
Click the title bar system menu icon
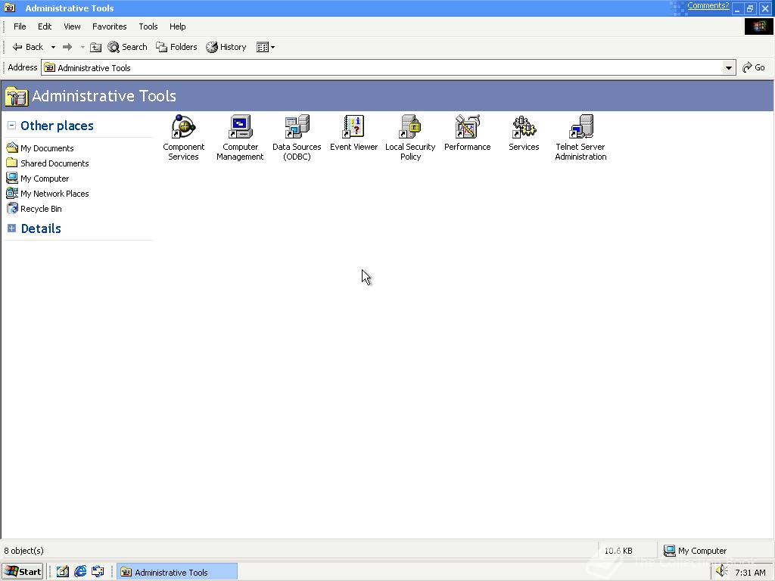pyautogui.click(x=9, y=8)
